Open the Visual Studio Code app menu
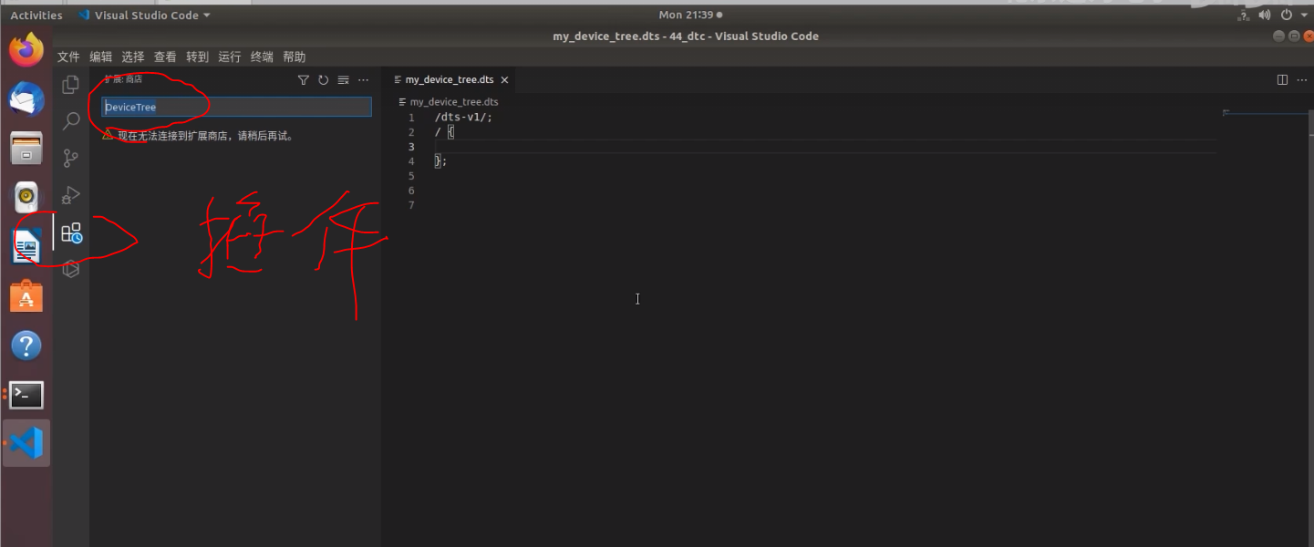The height and width of the screenshot is (547, 1314). pyautogui.click(x=144, y=15)
